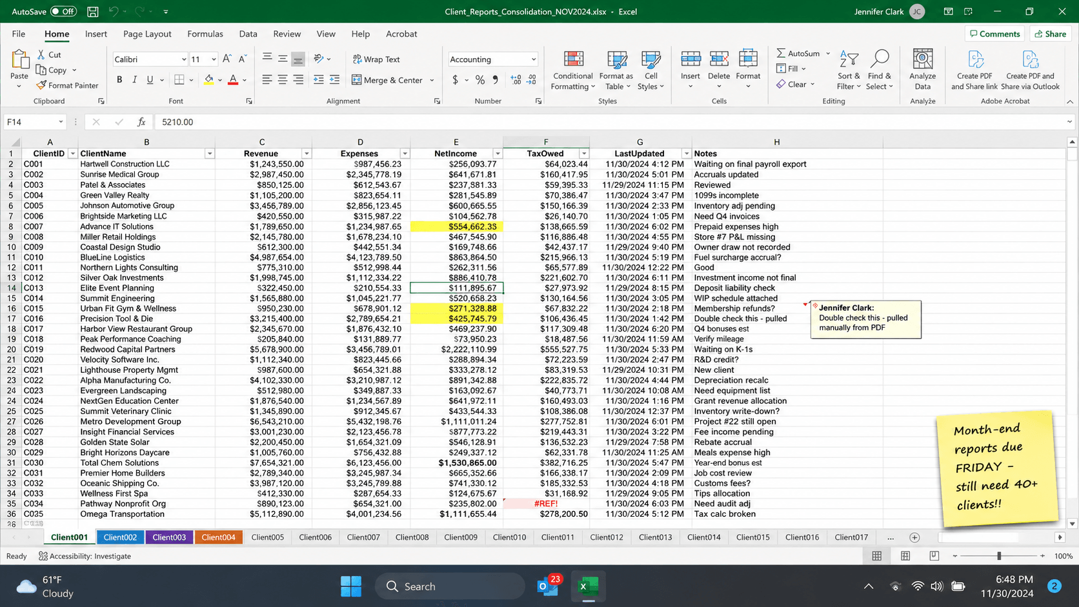Decrease font size with small A icon

pos(243,59)
